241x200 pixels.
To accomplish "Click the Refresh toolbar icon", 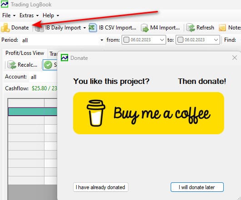I will tap(191, 28).
